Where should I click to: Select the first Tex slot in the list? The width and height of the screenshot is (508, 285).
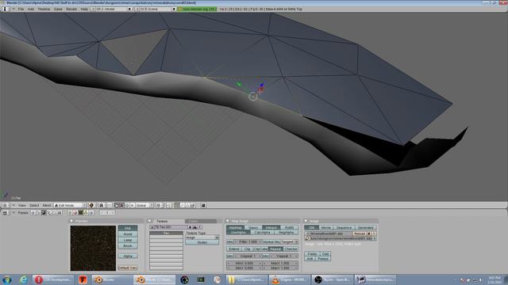coord(166,233)
